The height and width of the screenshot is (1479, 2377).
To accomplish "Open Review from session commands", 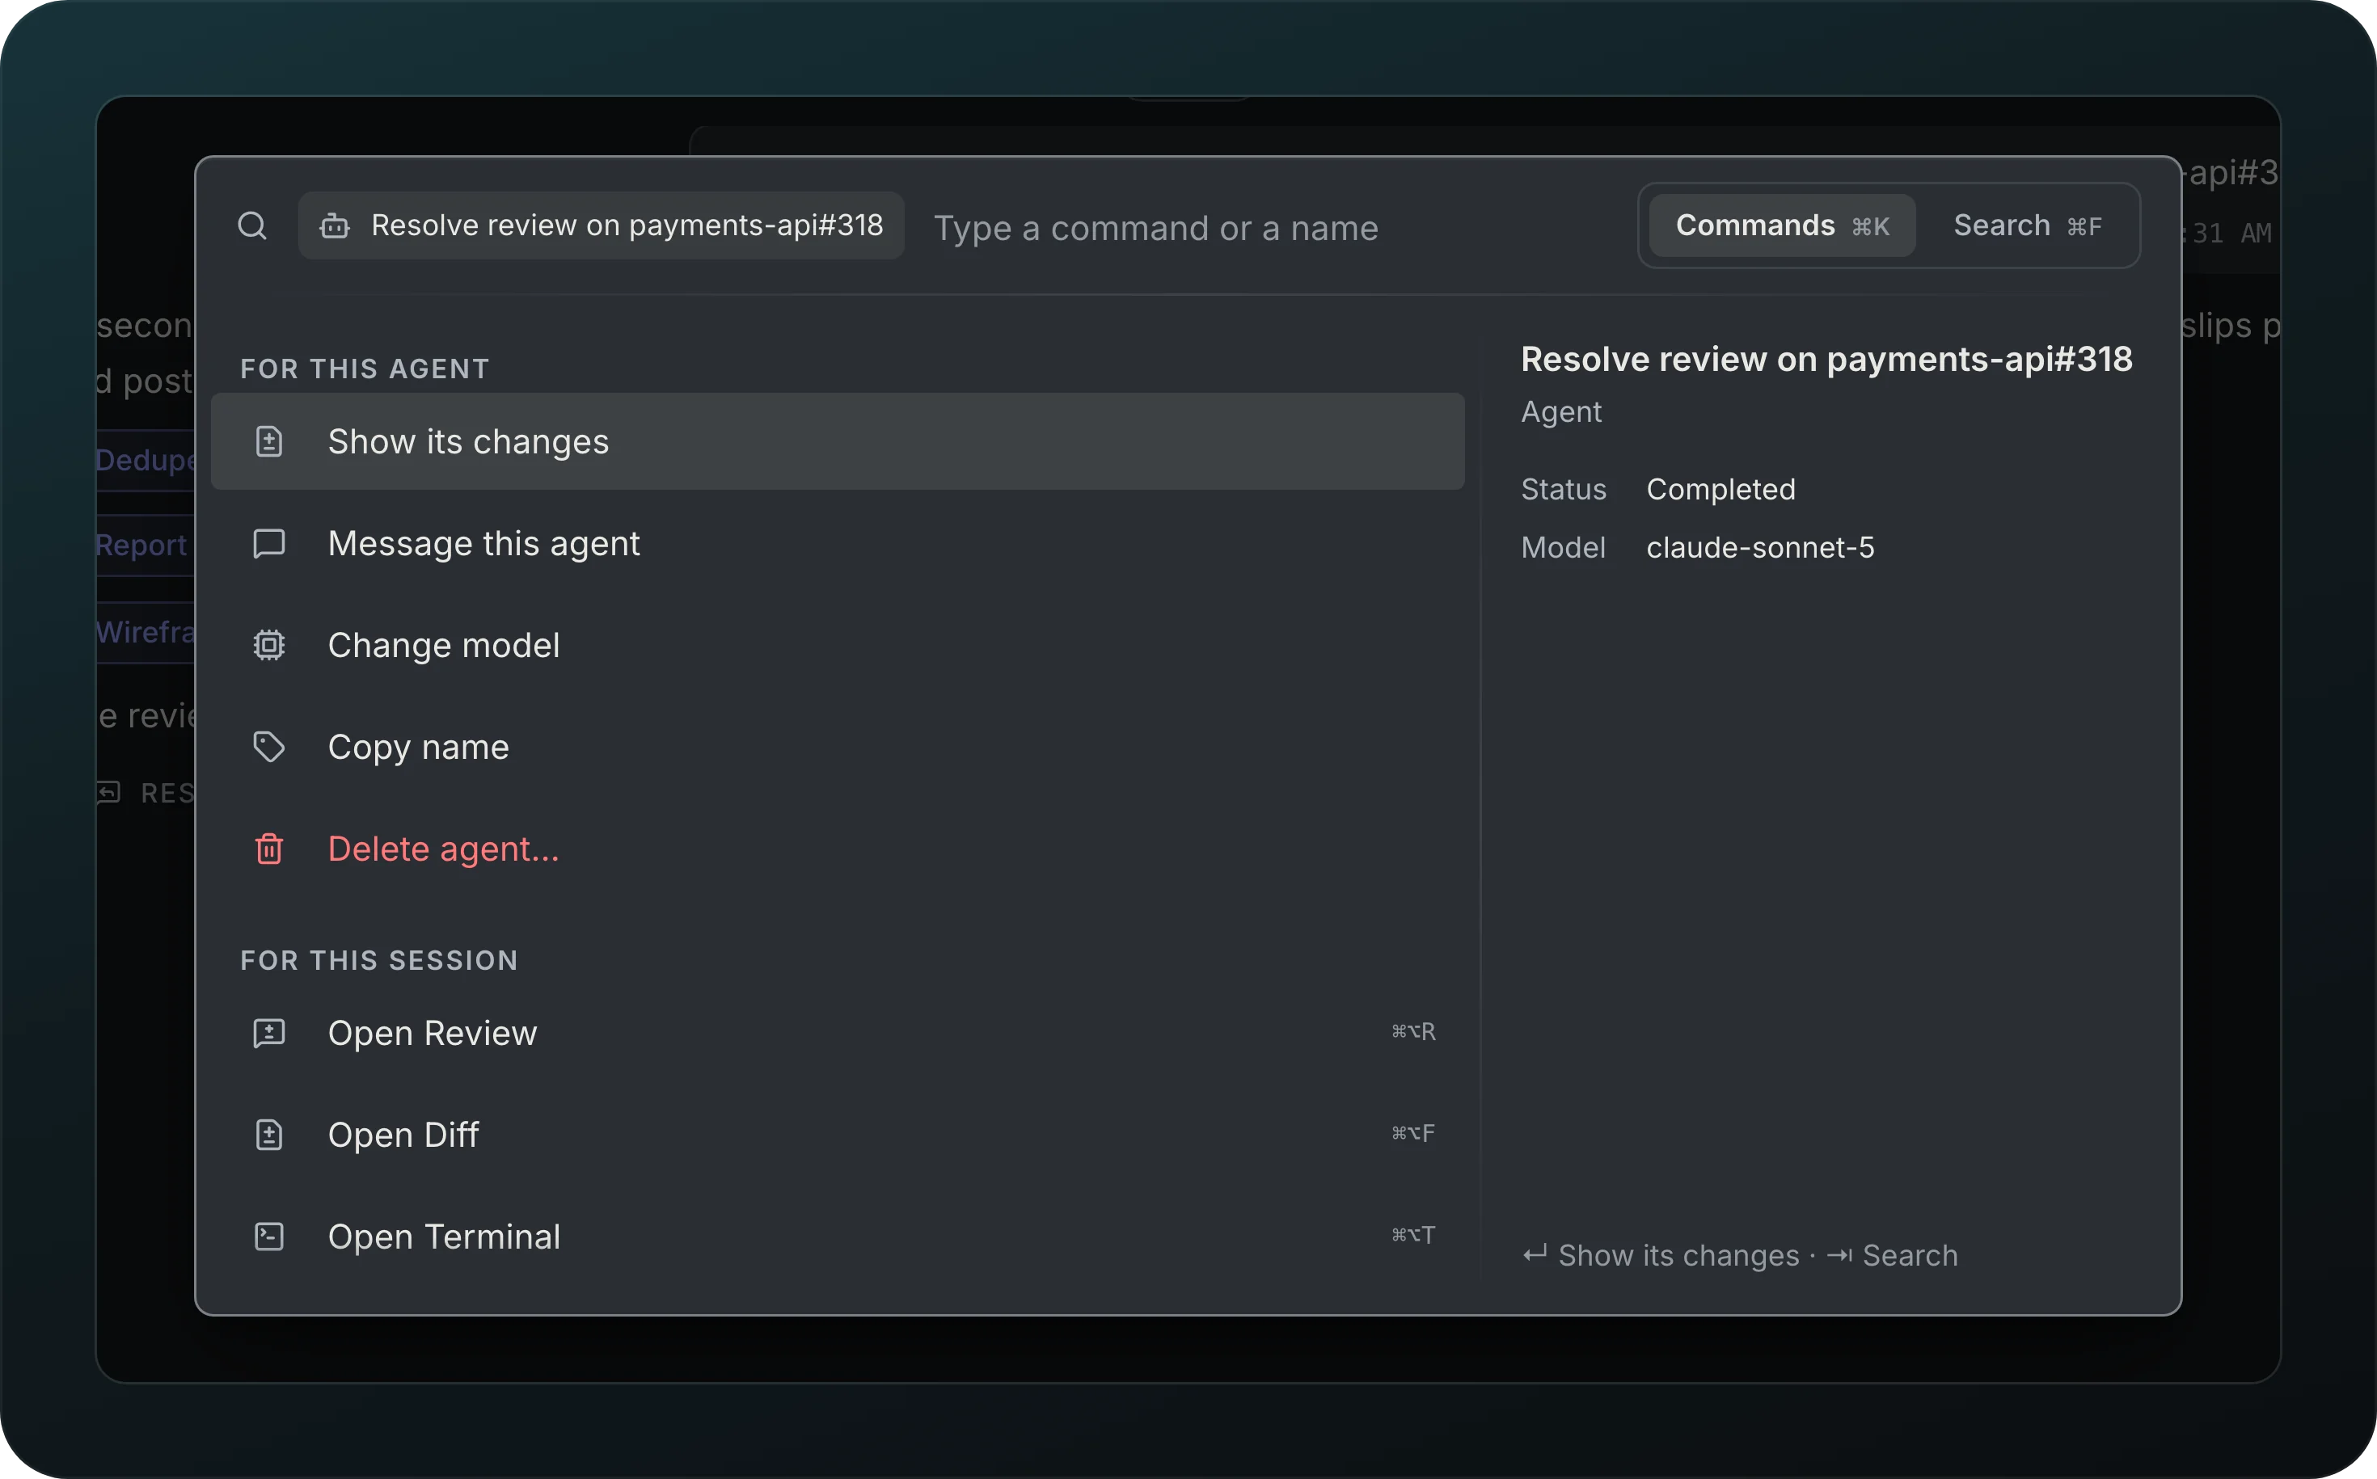I will [x=838, y=1033].
